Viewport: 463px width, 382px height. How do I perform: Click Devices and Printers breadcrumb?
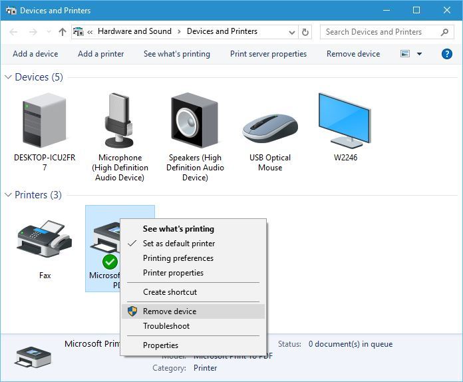222,31
